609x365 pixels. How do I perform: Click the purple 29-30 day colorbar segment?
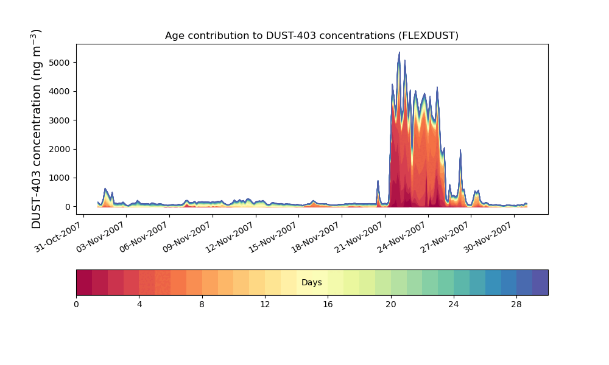pos(540,283)
